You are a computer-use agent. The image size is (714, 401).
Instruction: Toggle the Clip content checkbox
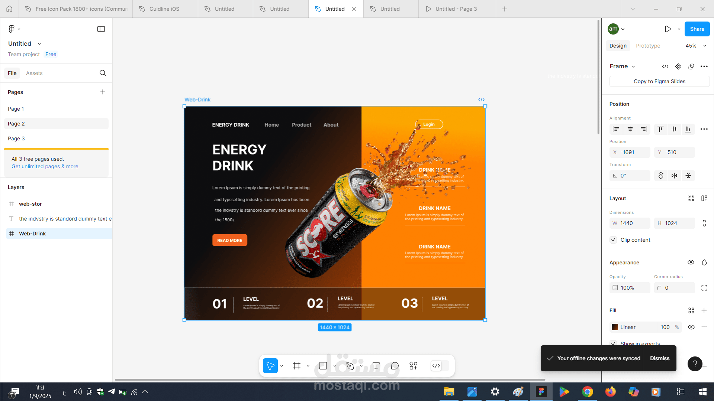(x=614, y=240)
